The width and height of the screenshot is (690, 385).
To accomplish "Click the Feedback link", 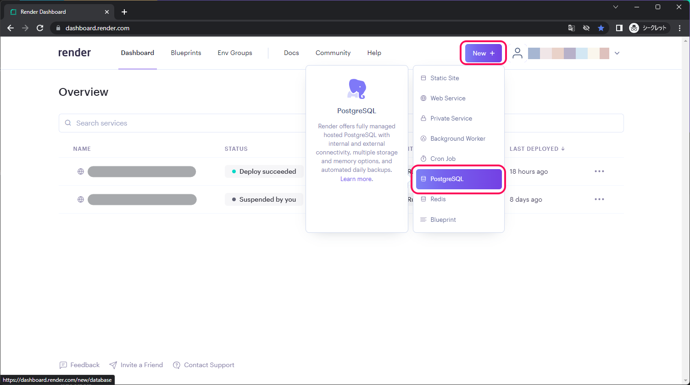I will (80, 365).
